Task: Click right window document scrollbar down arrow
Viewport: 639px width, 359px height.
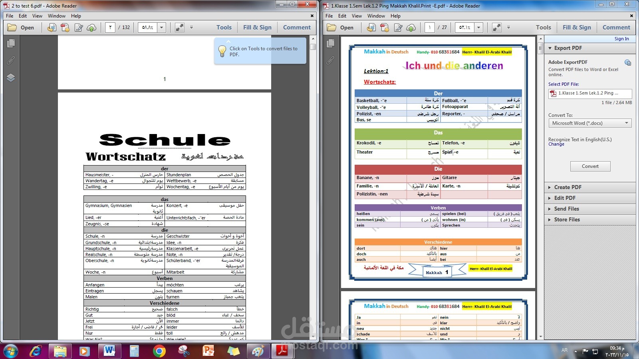Action: coord(541,336)
